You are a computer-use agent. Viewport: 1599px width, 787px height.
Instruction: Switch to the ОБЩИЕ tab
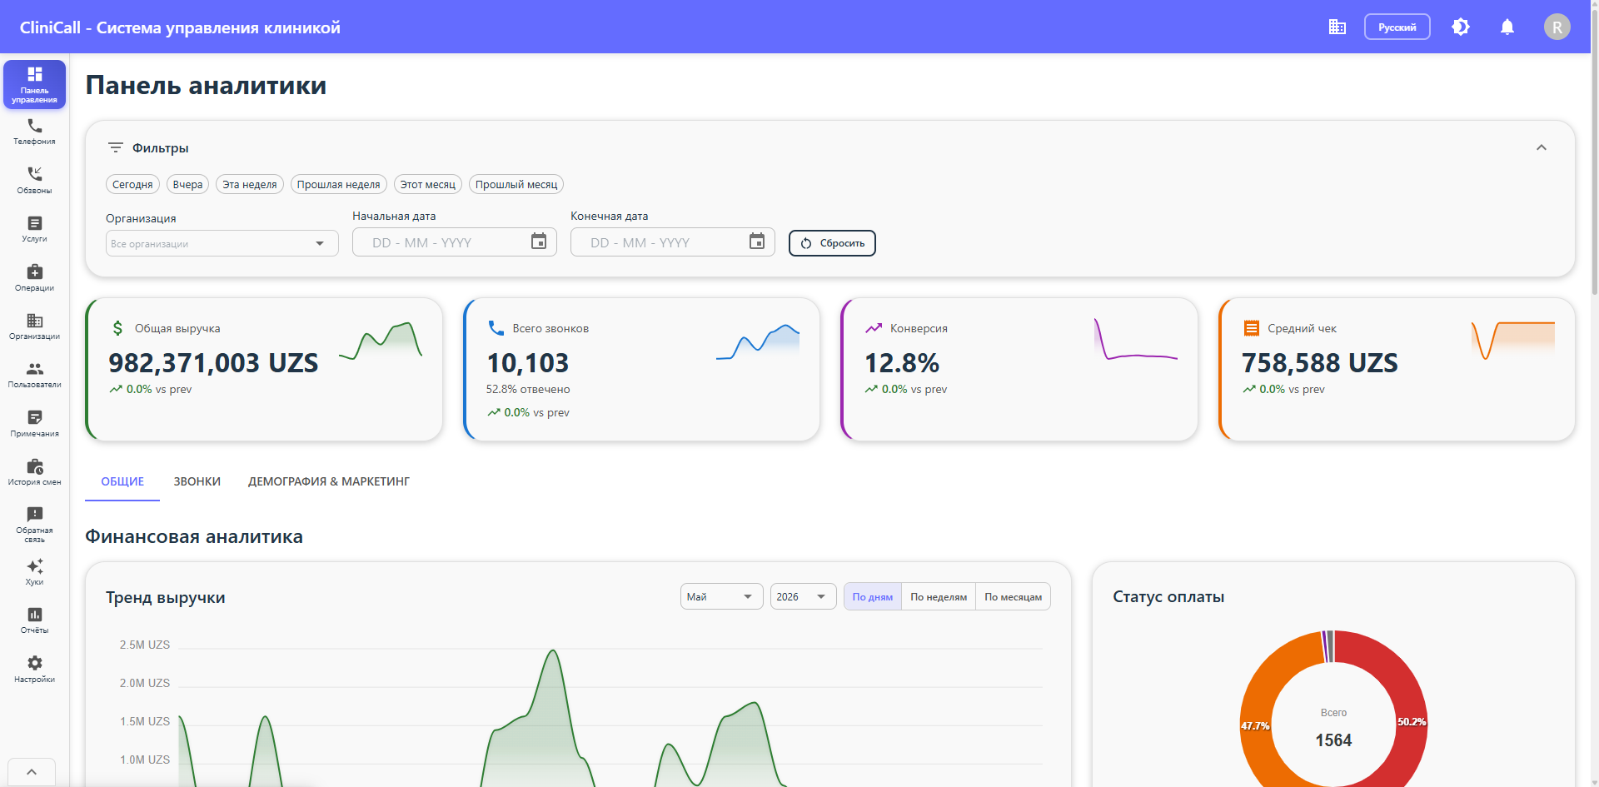[122, 481]
